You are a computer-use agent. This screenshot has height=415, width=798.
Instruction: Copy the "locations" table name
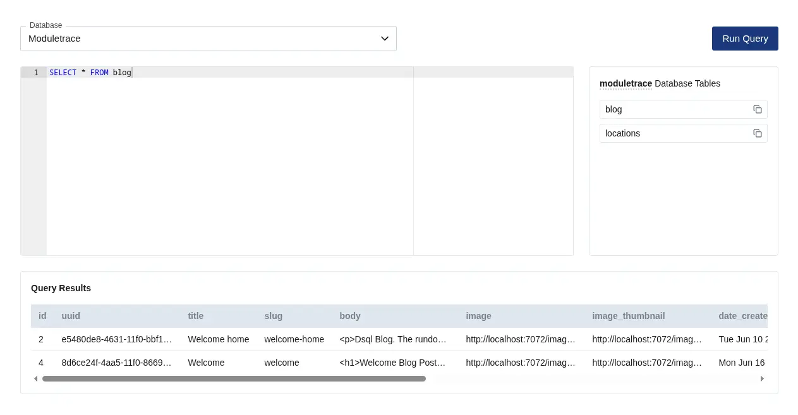coord(757,133)
